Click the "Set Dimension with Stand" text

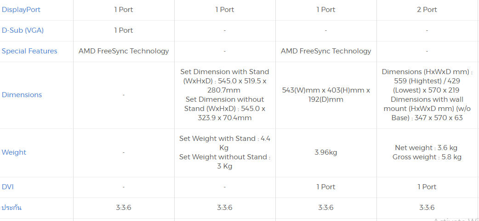point(225,72)
